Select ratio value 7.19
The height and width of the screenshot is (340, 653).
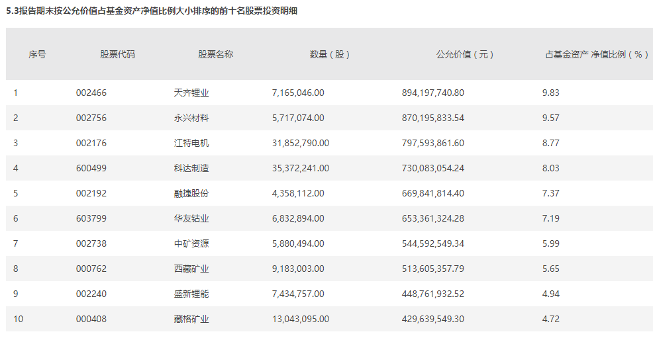550,218
